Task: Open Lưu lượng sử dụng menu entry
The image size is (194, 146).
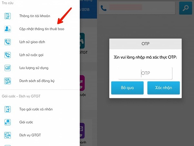Action: coord(40,68)
